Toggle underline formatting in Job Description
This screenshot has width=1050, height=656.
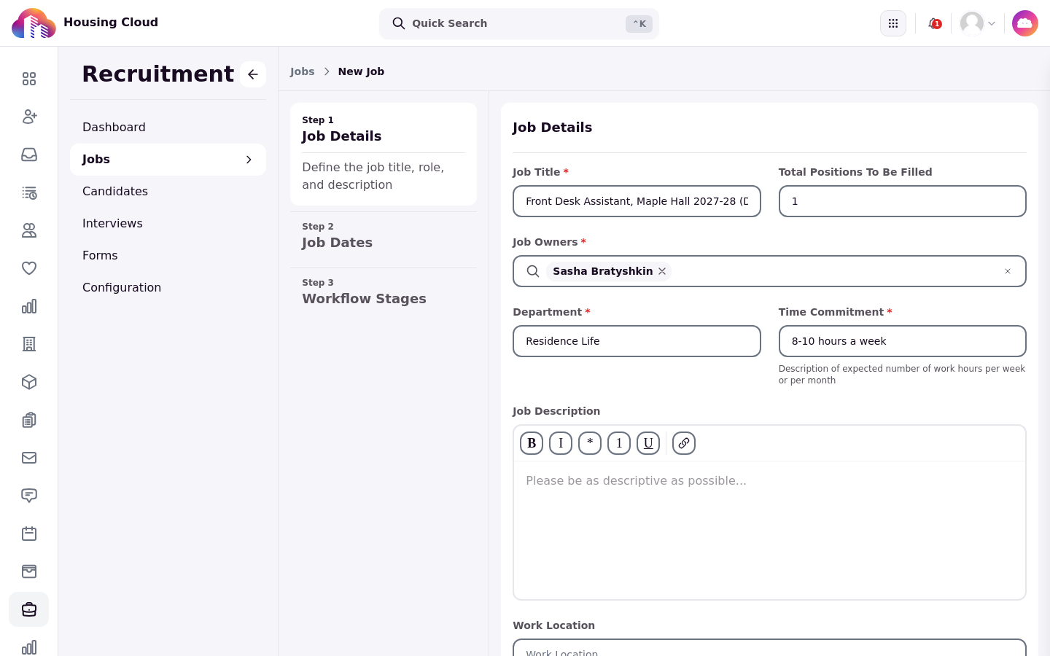[x=648, y=443]
